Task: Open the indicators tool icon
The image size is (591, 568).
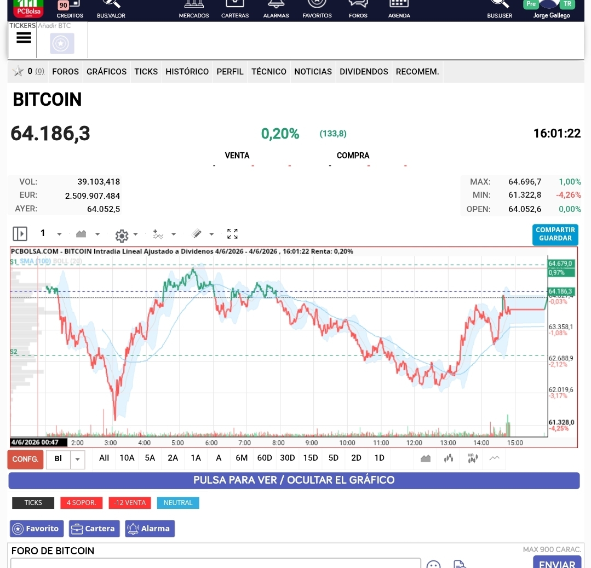Action: point(158,234)
